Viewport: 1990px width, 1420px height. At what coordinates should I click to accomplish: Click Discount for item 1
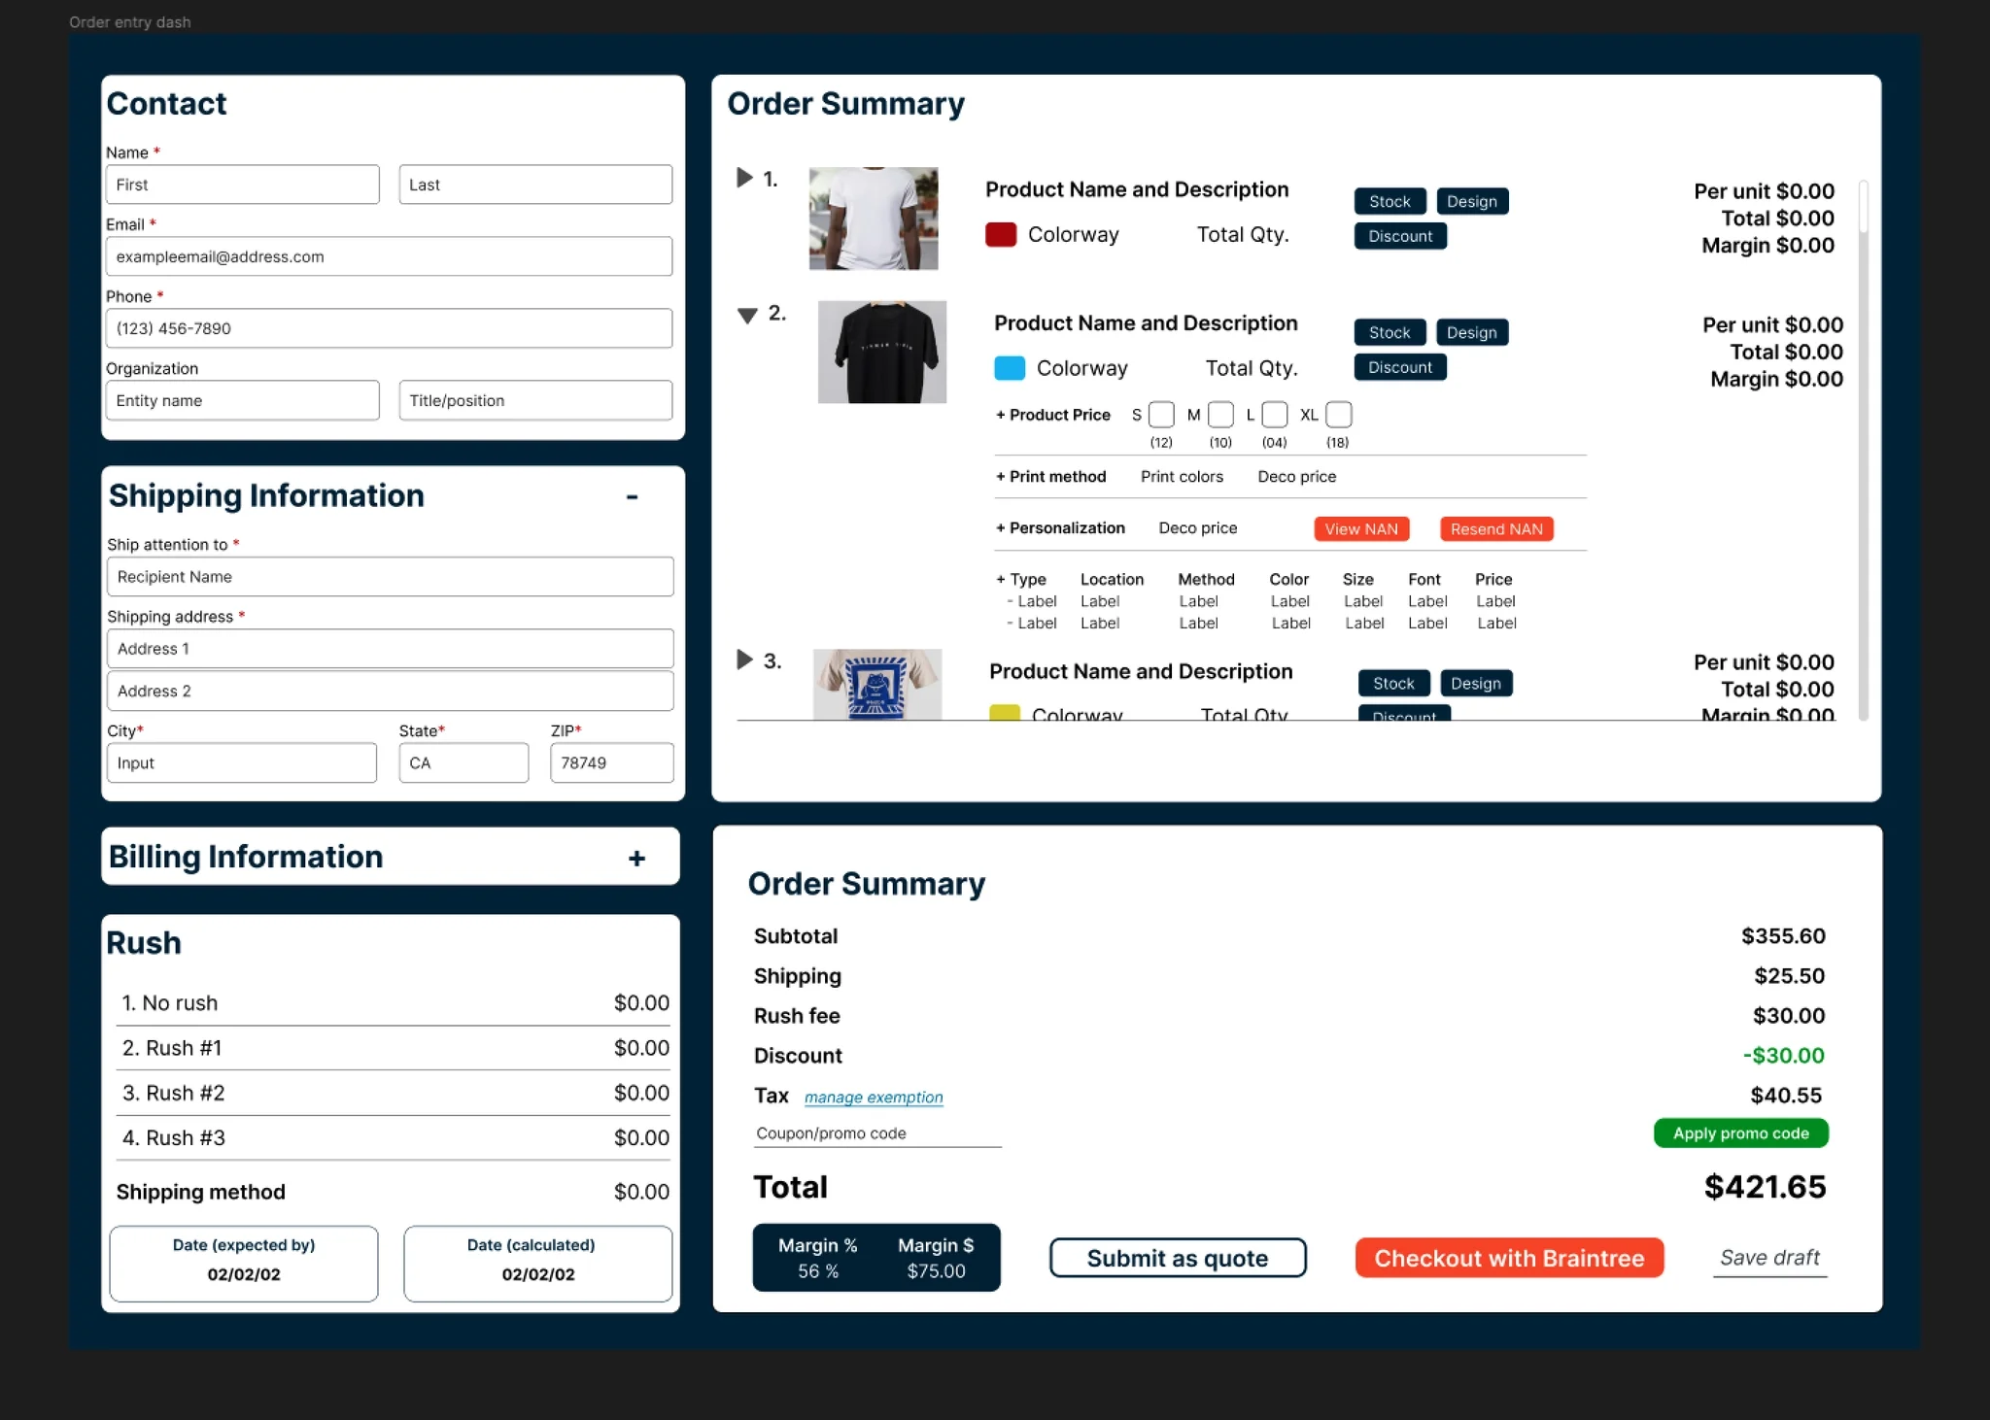click(1400, 236)
